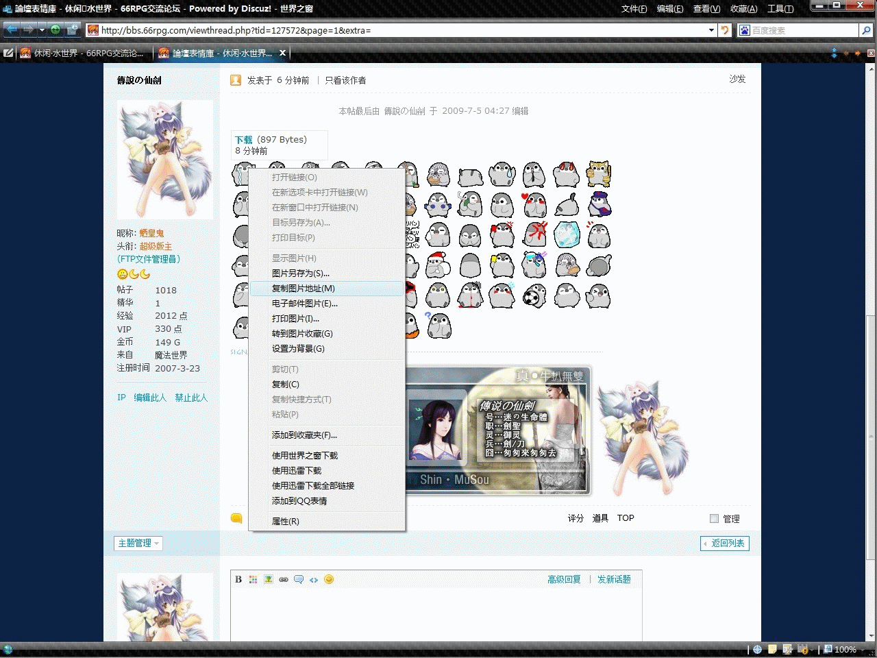Open the smiley emoticon picker in editor
This screenshot has width=877, height=658.
click(x=329, y=579)
